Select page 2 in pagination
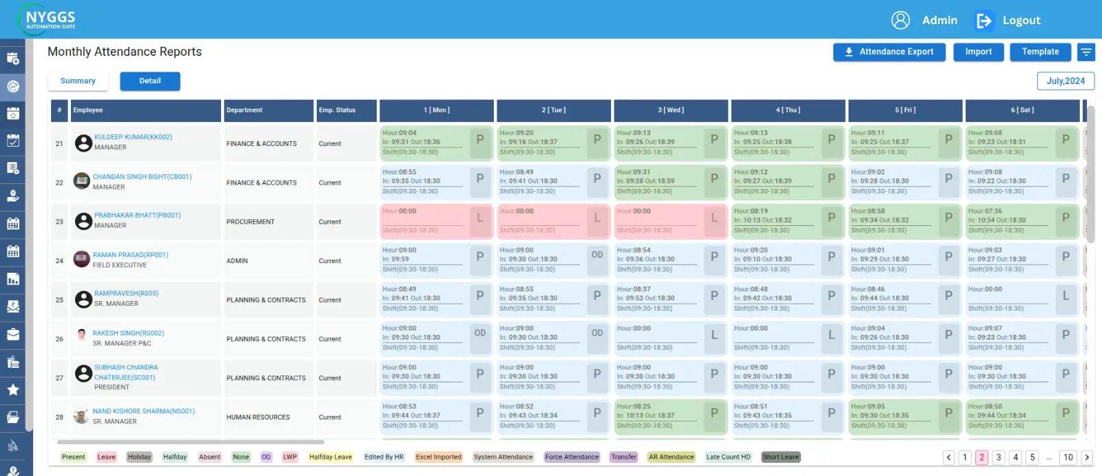Screen dimensions: 1102x476 click(x=982, y=457)
